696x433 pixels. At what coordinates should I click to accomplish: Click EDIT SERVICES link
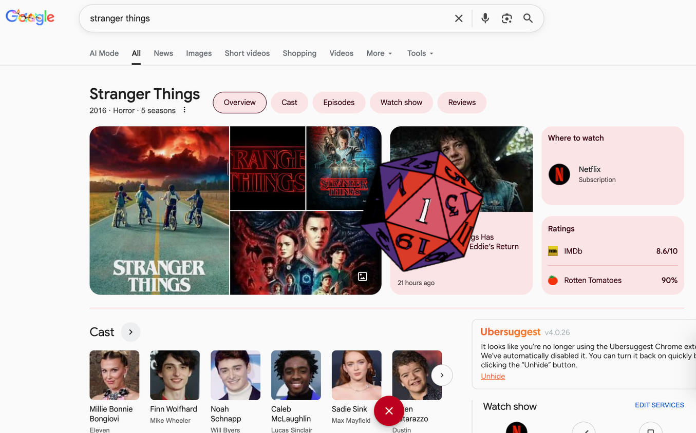click(x=660, y=405)
